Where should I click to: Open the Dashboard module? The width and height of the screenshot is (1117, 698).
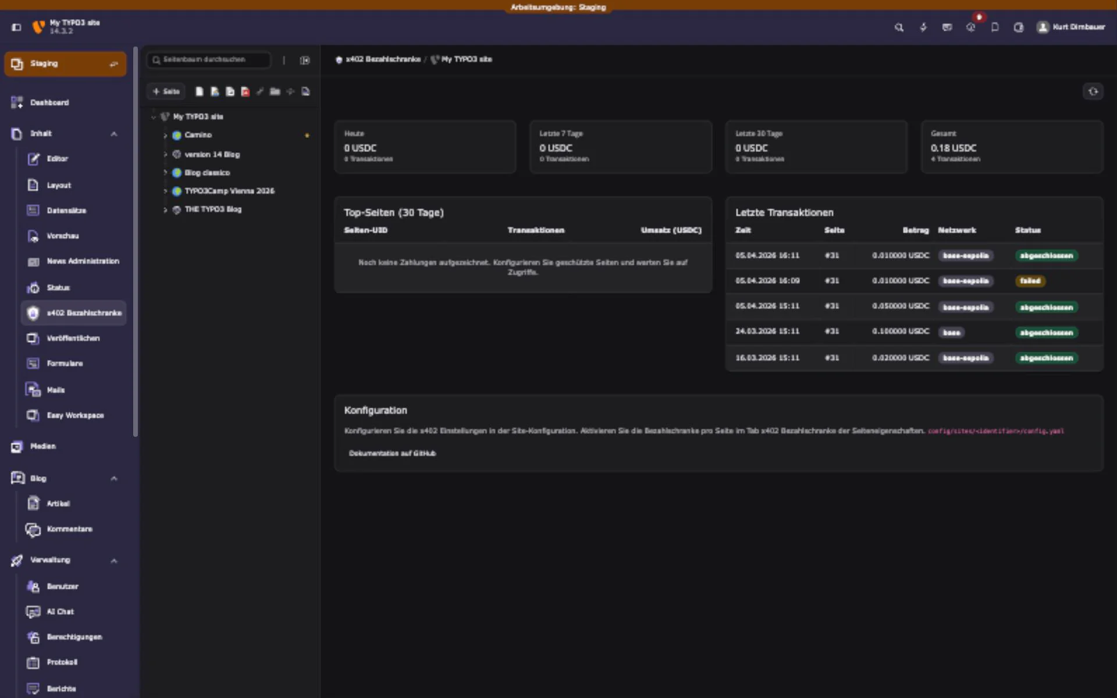(x=65, y=102)
